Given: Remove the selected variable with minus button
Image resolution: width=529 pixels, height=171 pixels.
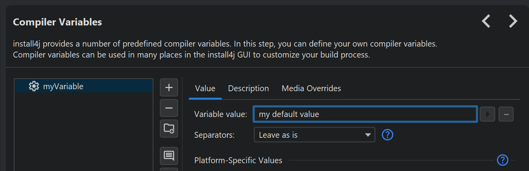Looking at the screenshot, I should pyautogui.click(x=169, y=108).
